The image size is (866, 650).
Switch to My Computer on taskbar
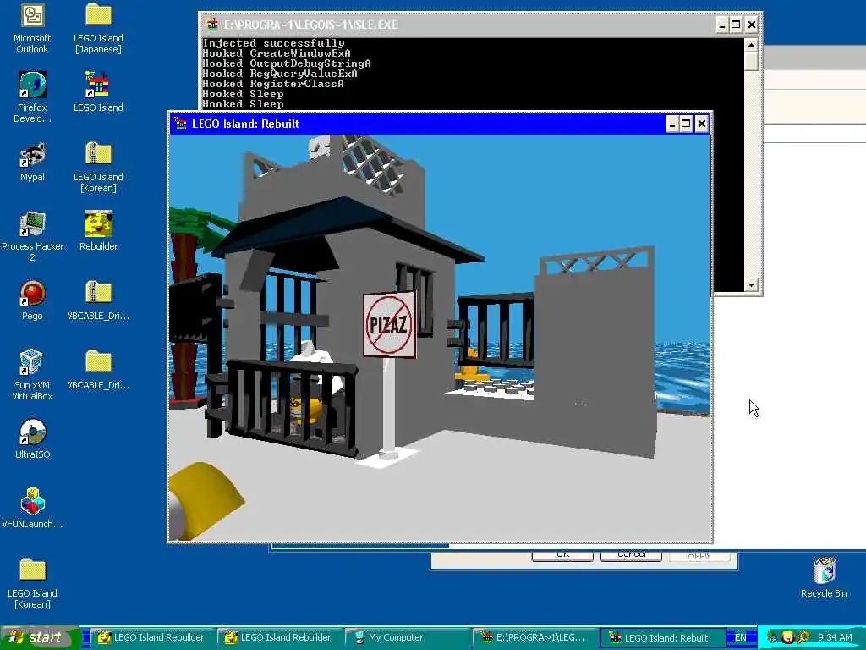[408, 637]
